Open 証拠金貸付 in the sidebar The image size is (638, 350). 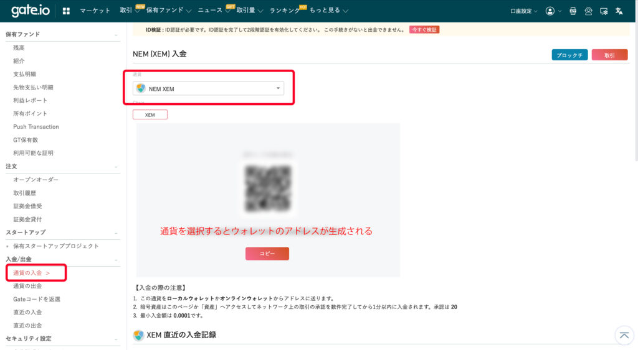pyautogui.click(x=27, y=219)
